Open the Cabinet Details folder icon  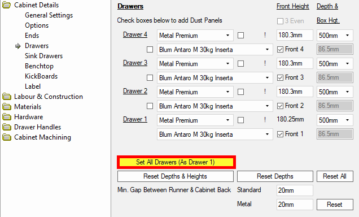(x=6, y=5)
